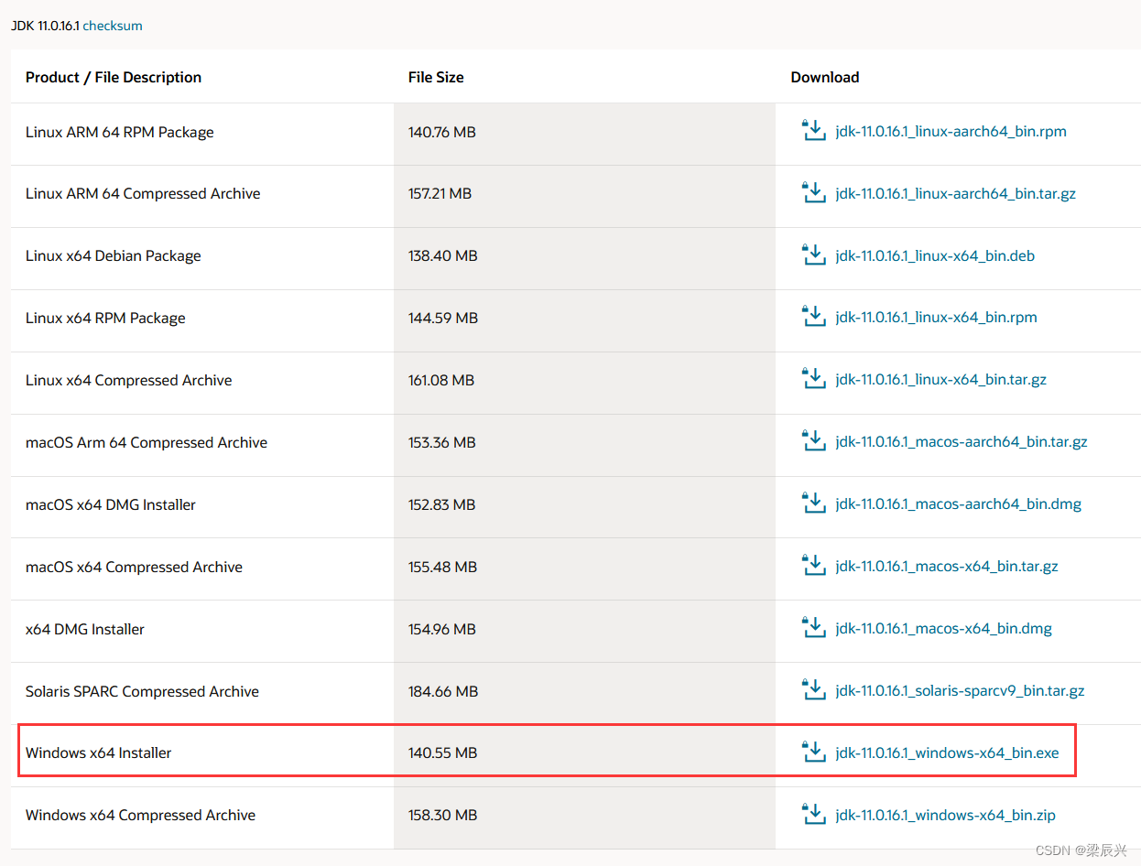Select 'Windows x64 Compressed Archive' text
The image size is (1141, 866).
coord(140,815)
